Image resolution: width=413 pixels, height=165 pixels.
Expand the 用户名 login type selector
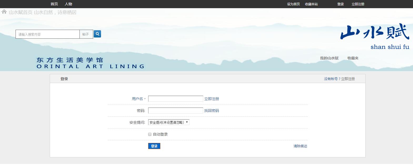(139, 99)
